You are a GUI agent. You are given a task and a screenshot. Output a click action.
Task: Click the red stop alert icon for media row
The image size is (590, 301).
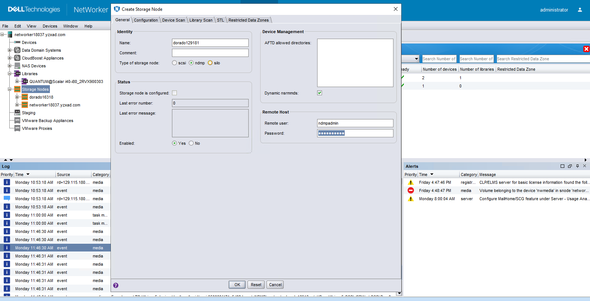point(411,190)
